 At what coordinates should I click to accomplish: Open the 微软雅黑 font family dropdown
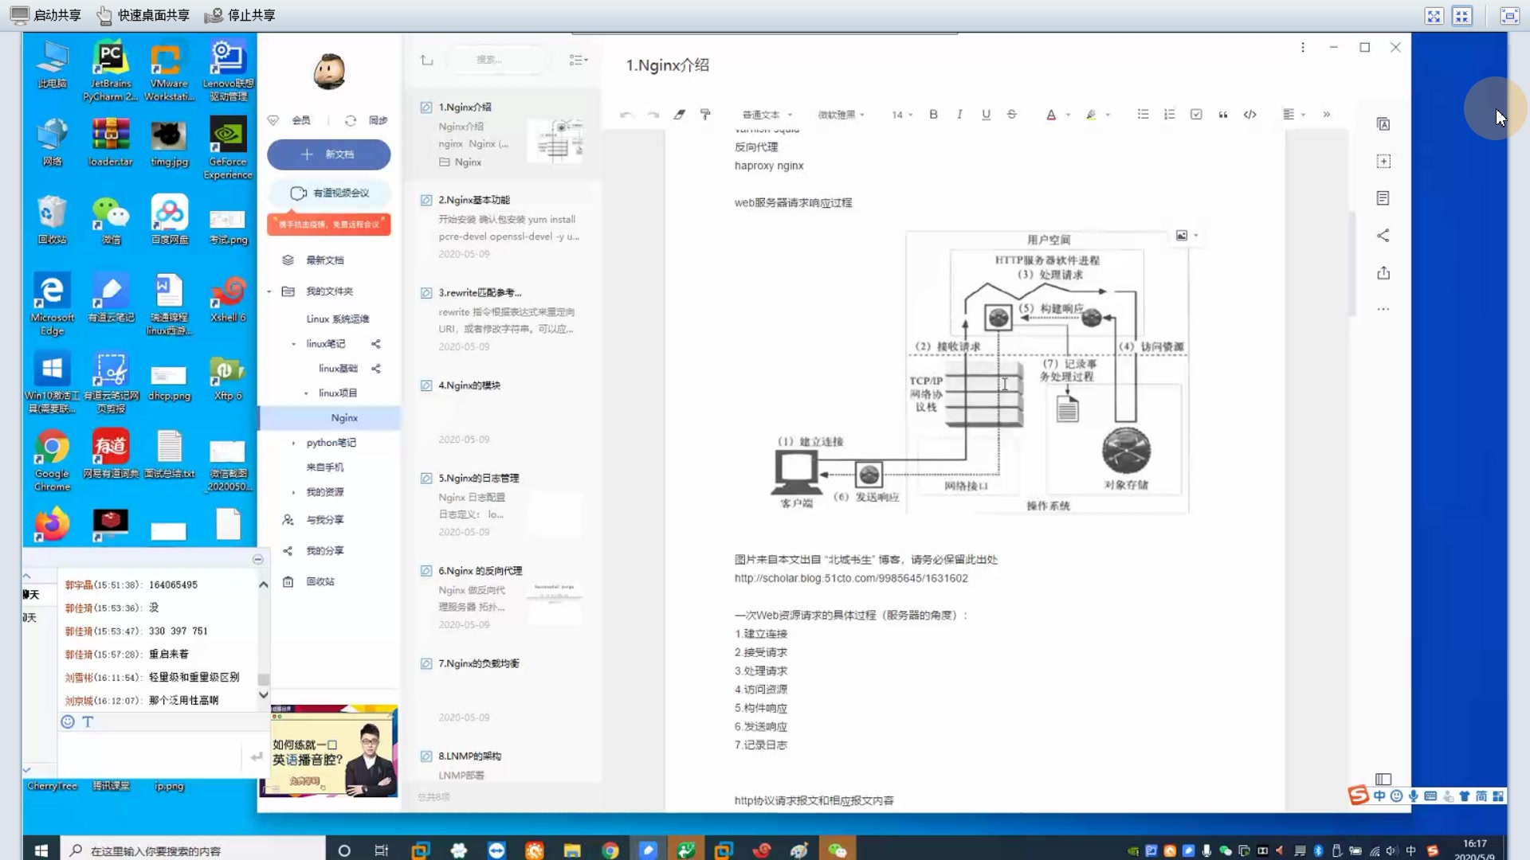(x=841, y=114)
